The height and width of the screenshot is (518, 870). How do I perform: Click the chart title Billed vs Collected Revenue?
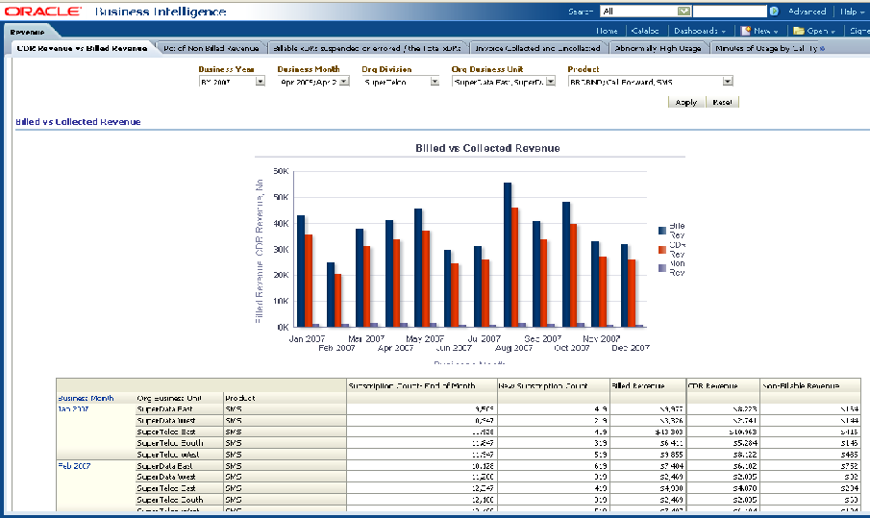tap(487, 148)
